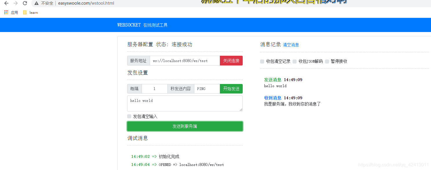Click the not-secure warning triangle icon
431x170 pixels.
(x=36, y=3)
